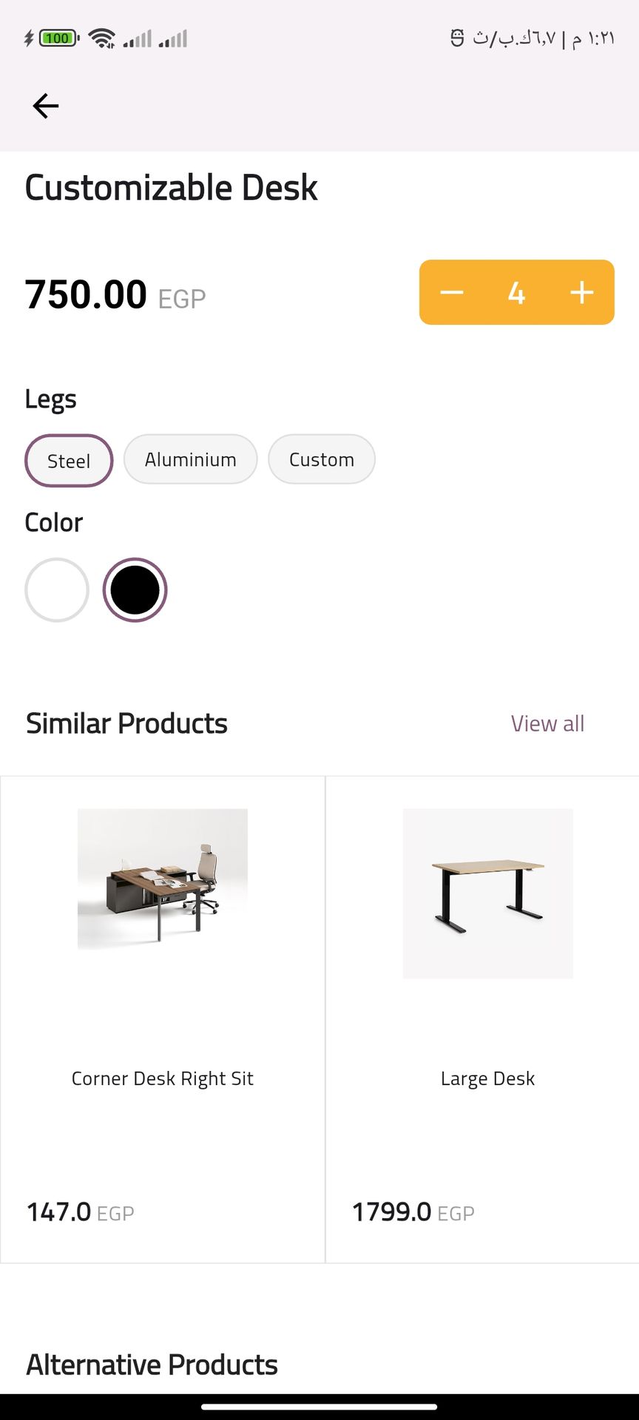Tap the battery indicator icon
The height and width of the screenshot is (1420, 639).
pyautogui.click(x=58, y=38)
